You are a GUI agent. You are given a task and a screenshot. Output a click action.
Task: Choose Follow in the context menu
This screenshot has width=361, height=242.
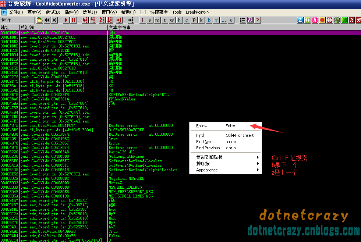click(225, 126)
